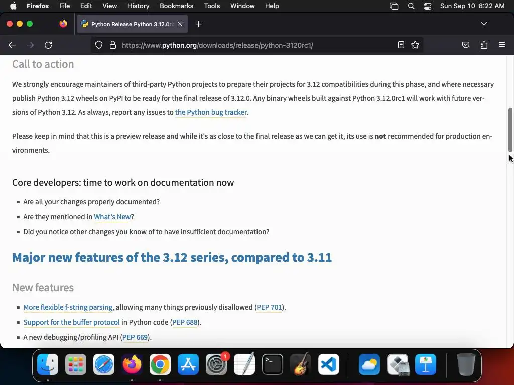Open the Apple menu
The image size is (514, 385).
(13, 6)
